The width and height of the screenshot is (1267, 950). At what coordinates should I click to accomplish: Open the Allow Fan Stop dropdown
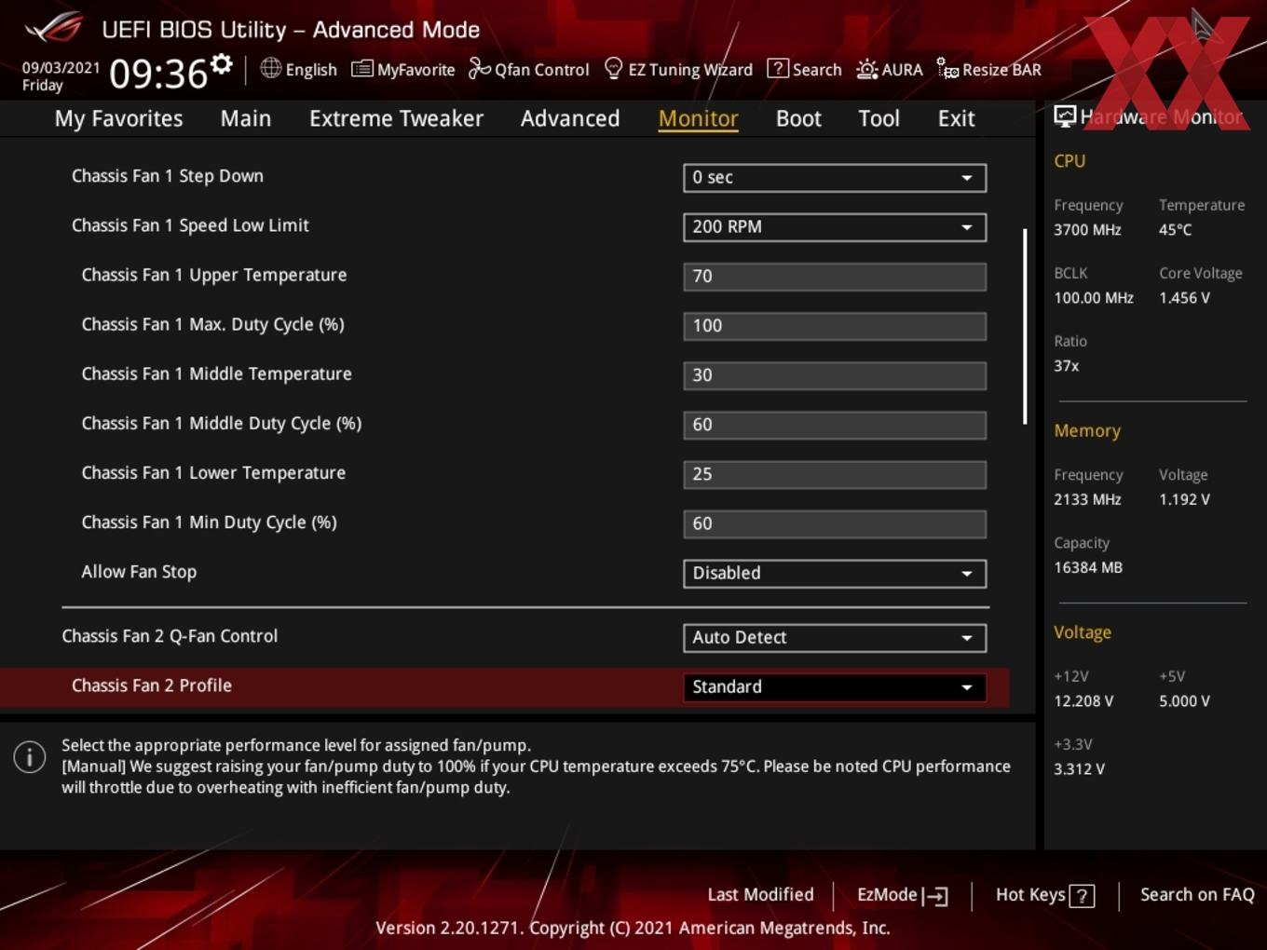[x=835, y=573]
